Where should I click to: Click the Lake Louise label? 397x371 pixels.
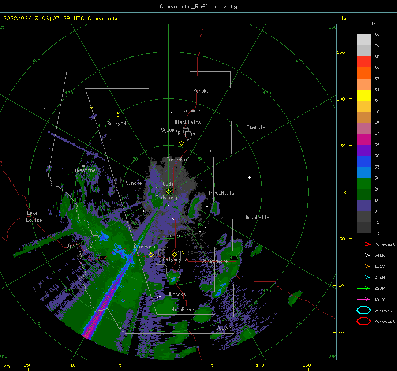click(34, 217)
